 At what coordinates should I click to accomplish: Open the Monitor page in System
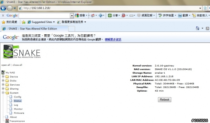[x=18, y=109]
